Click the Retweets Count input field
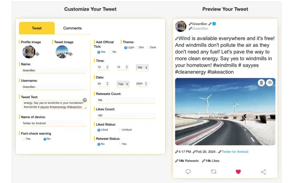This screenshot has width=293, height=183. tap(125, 100)
